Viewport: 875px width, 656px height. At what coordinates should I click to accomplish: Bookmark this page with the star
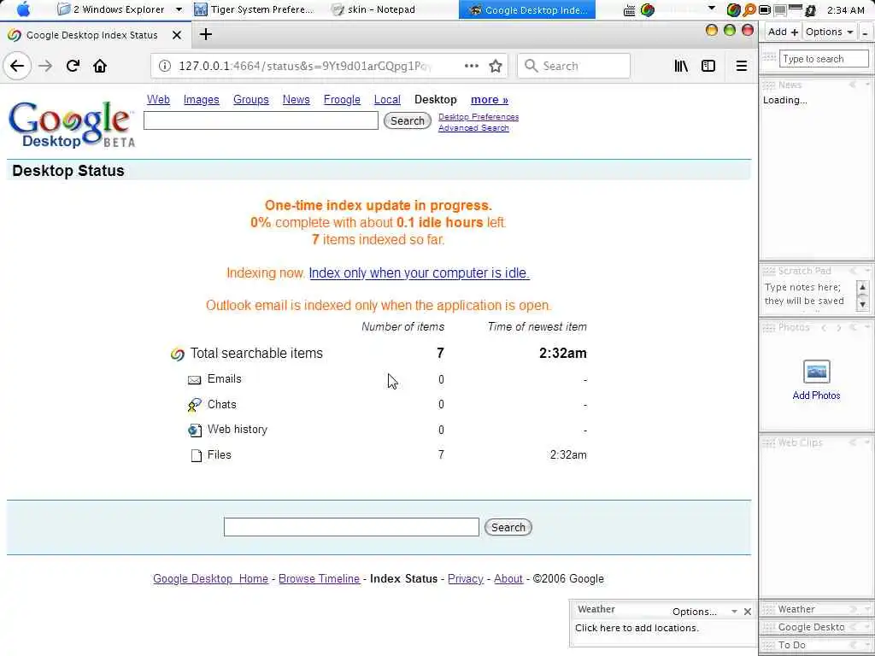496,66
